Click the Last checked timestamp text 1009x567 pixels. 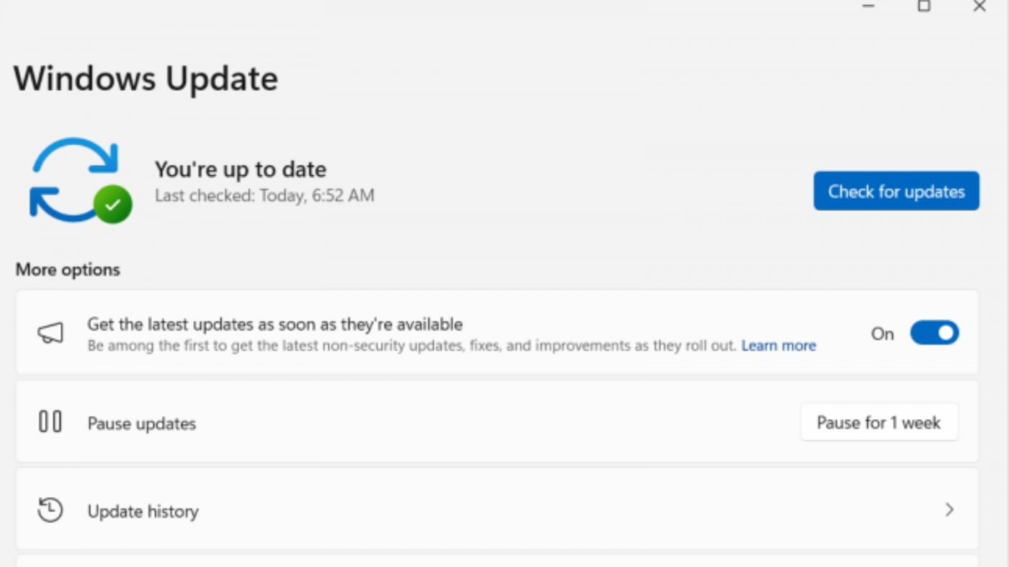point(265,195)
